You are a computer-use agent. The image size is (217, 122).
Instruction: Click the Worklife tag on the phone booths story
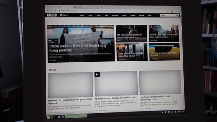click(123, 59)
